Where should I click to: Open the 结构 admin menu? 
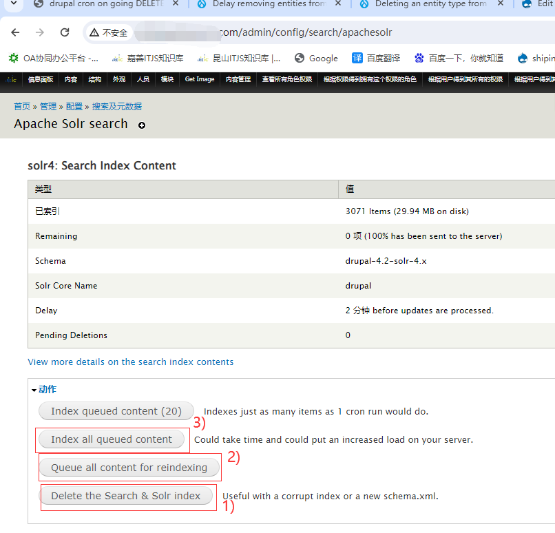point(95,79)
